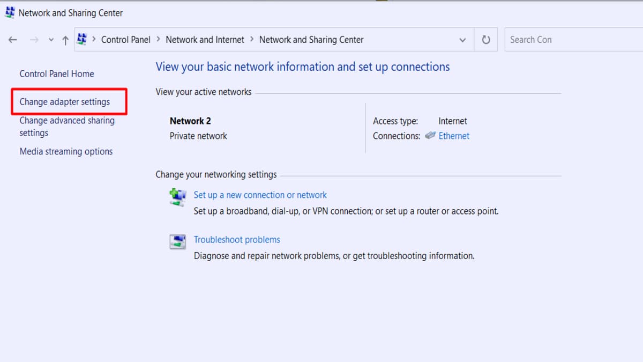Click the Ethernet connection plug icon

(x=430, y=136)
